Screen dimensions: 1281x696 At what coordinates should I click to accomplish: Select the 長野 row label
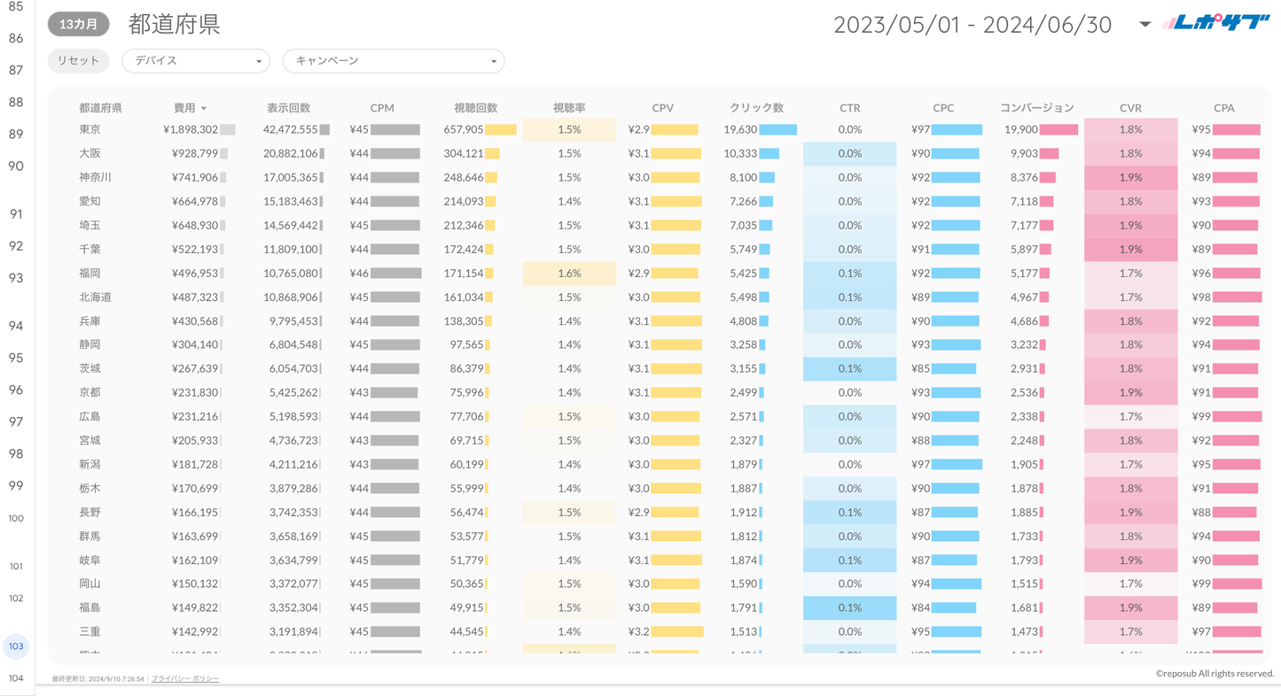click(x=90, y=512)
